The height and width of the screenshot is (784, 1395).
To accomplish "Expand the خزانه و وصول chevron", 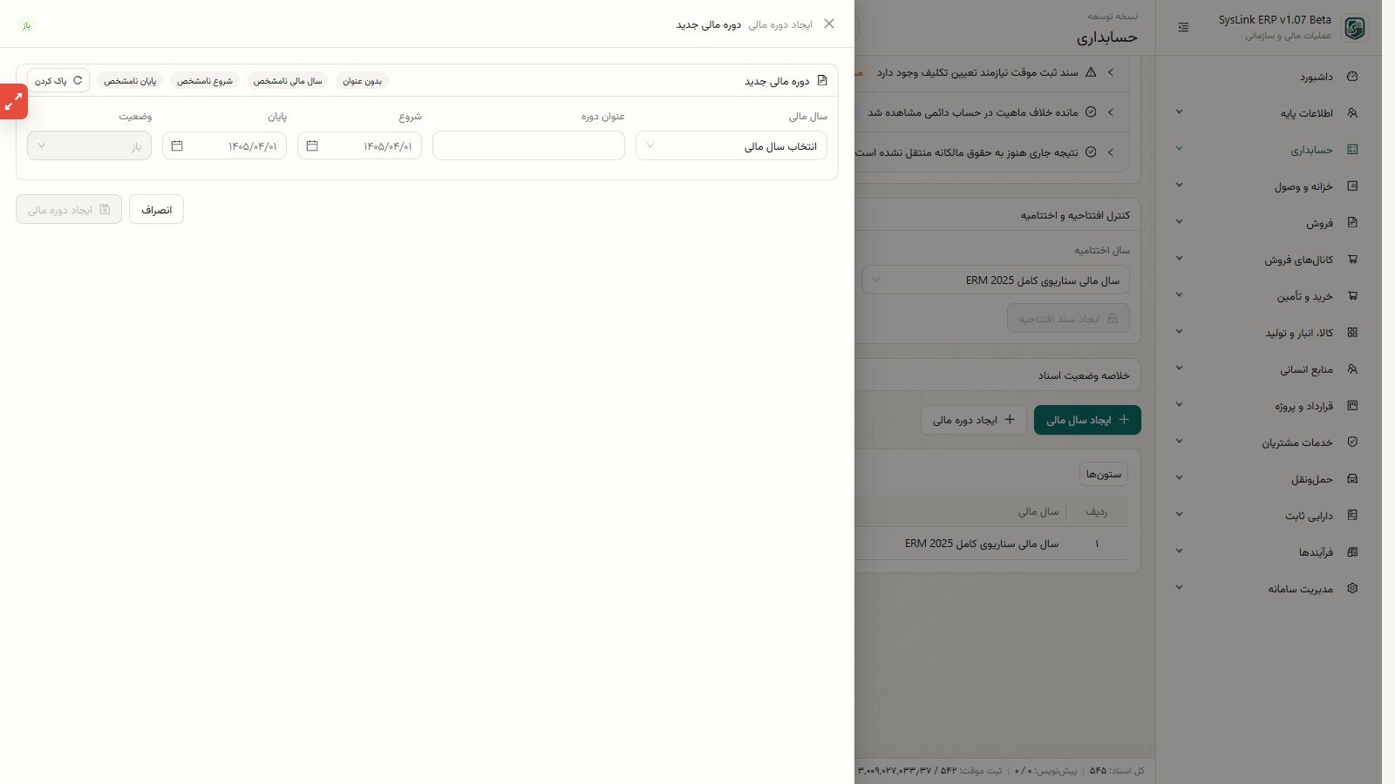I will click(x=1179, y=186).
